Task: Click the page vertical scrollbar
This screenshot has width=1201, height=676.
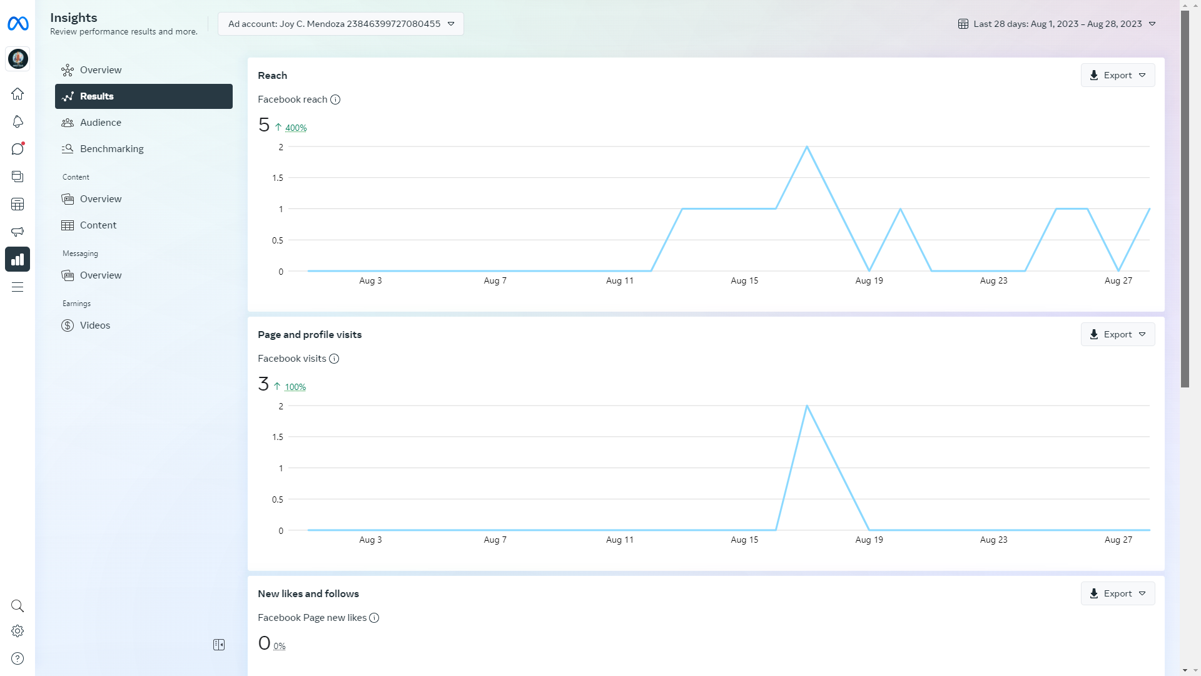Action: (x=1185, y=200)
